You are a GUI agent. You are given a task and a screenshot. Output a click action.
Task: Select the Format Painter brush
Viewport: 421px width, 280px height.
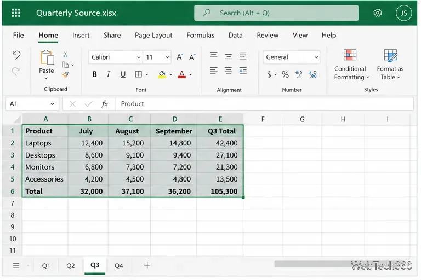[x=66, y=74]
